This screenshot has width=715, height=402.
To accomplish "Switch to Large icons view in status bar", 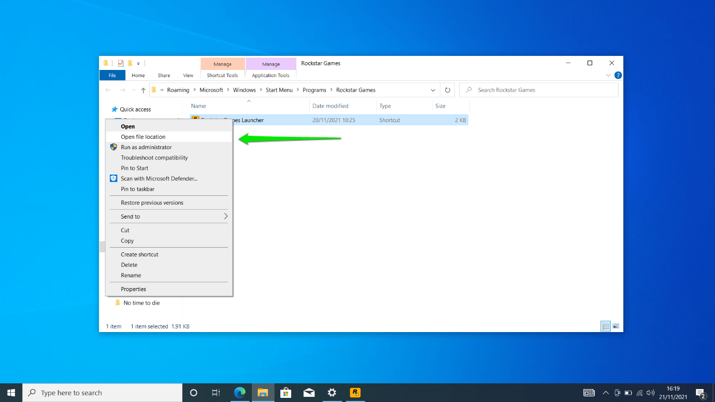I will 616,326.
